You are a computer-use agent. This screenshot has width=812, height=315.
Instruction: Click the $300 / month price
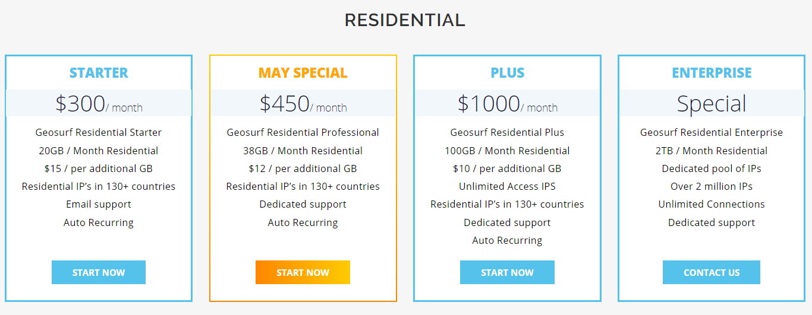99,104
